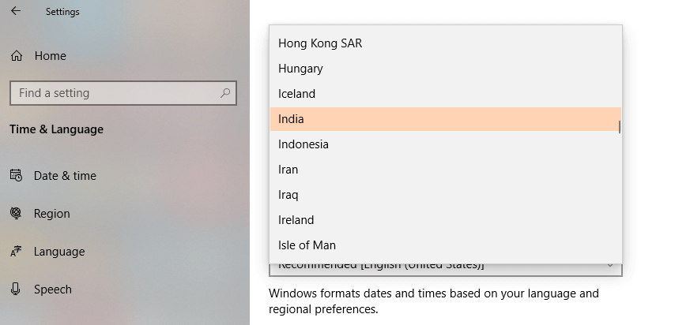Select Hungary from country list
Viewport: 690px width, 325px height.
pyautogui.click(x=445, y=69)
